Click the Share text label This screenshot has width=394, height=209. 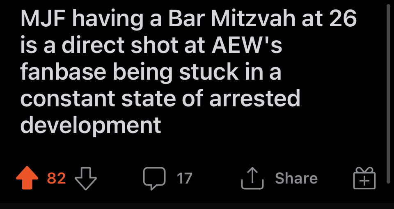296,178
